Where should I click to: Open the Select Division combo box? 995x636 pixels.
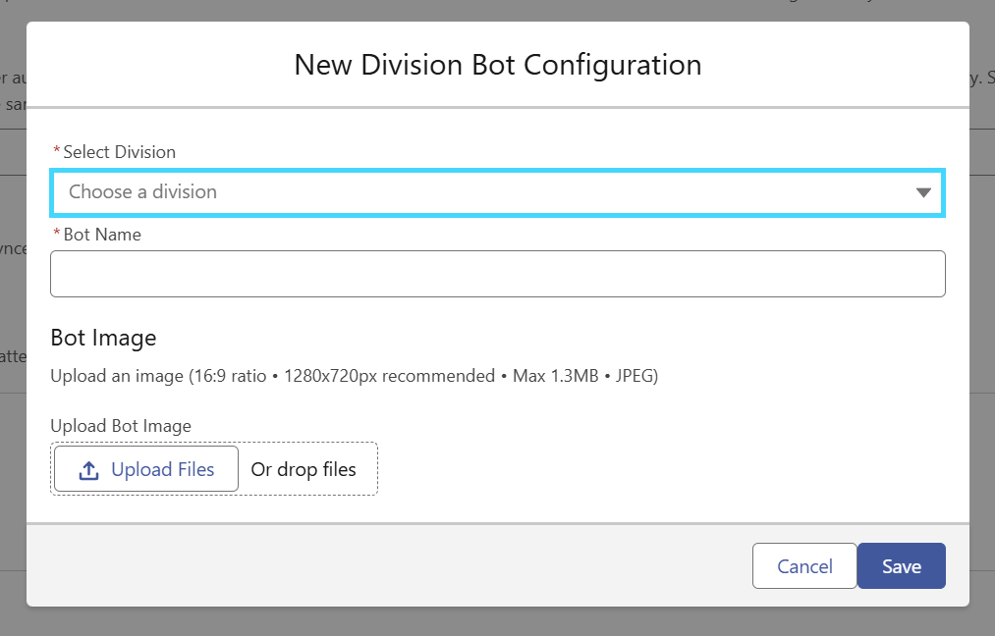tap(497, 192)
